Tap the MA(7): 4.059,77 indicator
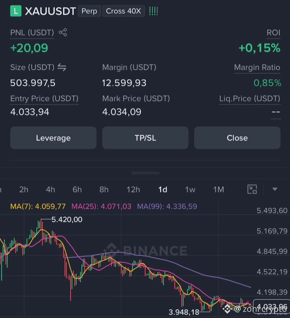Viewport: 290px width, 318px height. [38, 206]
